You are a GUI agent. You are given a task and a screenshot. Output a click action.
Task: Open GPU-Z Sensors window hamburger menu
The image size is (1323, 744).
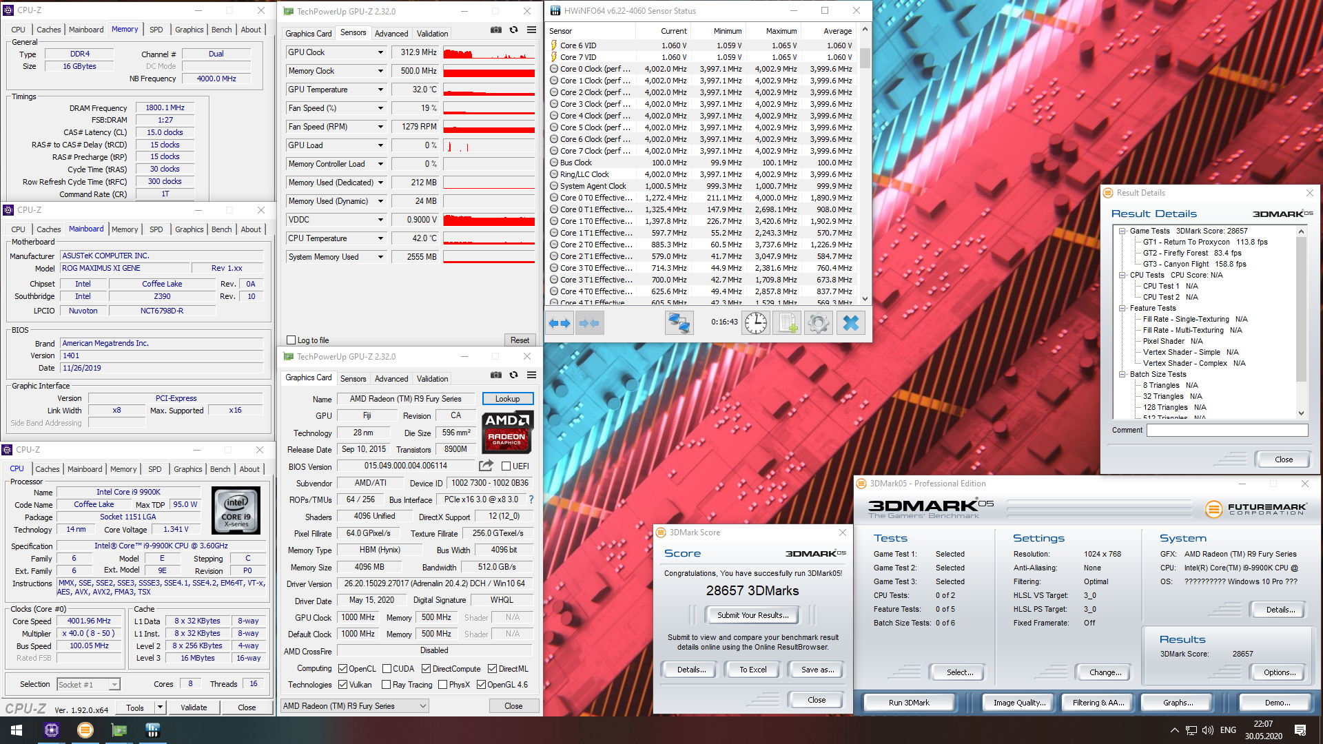pyautogui.click(x=532, y=30)
